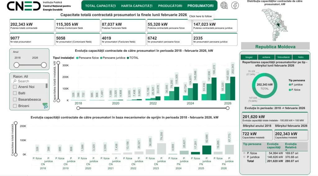Expand the P. juridice table row

244,157
